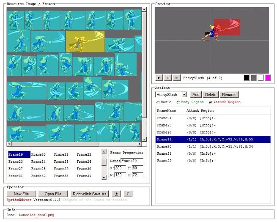Screen dimensions: 277x222
Task: Click the Add action button
Action: [196, 95]
